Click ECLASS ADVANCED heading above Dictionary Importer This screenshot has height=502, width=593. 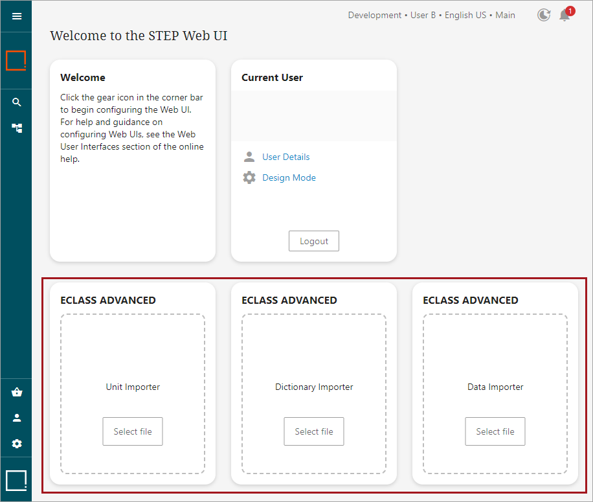tap(289, 301)
